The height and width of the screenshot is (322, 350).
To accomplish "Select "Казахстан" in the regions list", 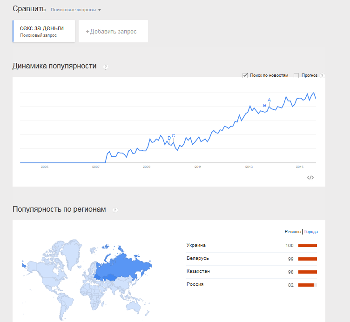I will point(199,271).
